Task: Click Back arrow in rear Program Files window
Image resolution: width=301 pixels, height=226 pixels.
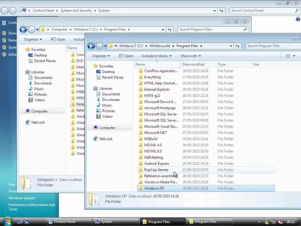Action: tap(24, 29)
